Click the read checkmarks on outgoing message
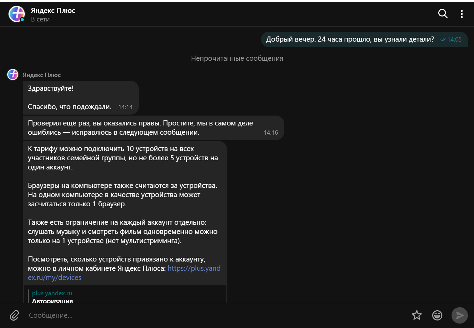The image size is (474, 328). pos(443,40)
